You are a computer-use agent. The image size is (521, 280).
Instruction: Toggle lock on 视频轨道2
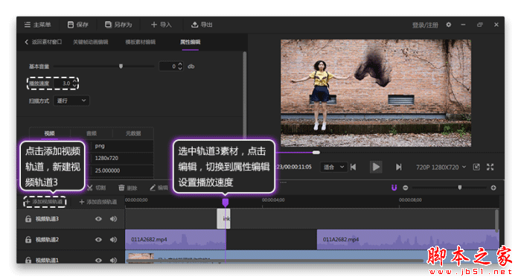28,240
